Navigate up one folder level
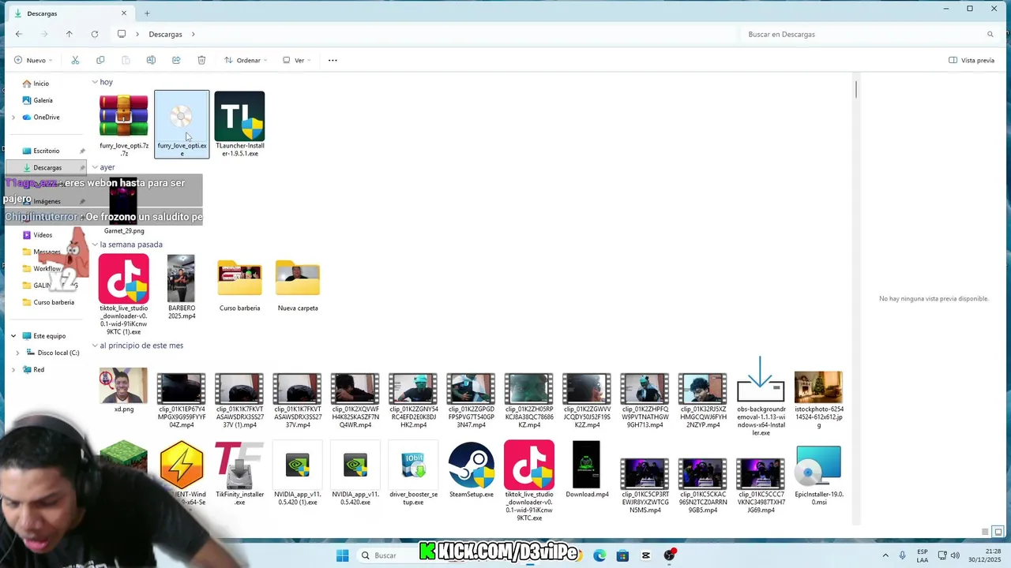1011x568 pixels. (x=70, y=34)
